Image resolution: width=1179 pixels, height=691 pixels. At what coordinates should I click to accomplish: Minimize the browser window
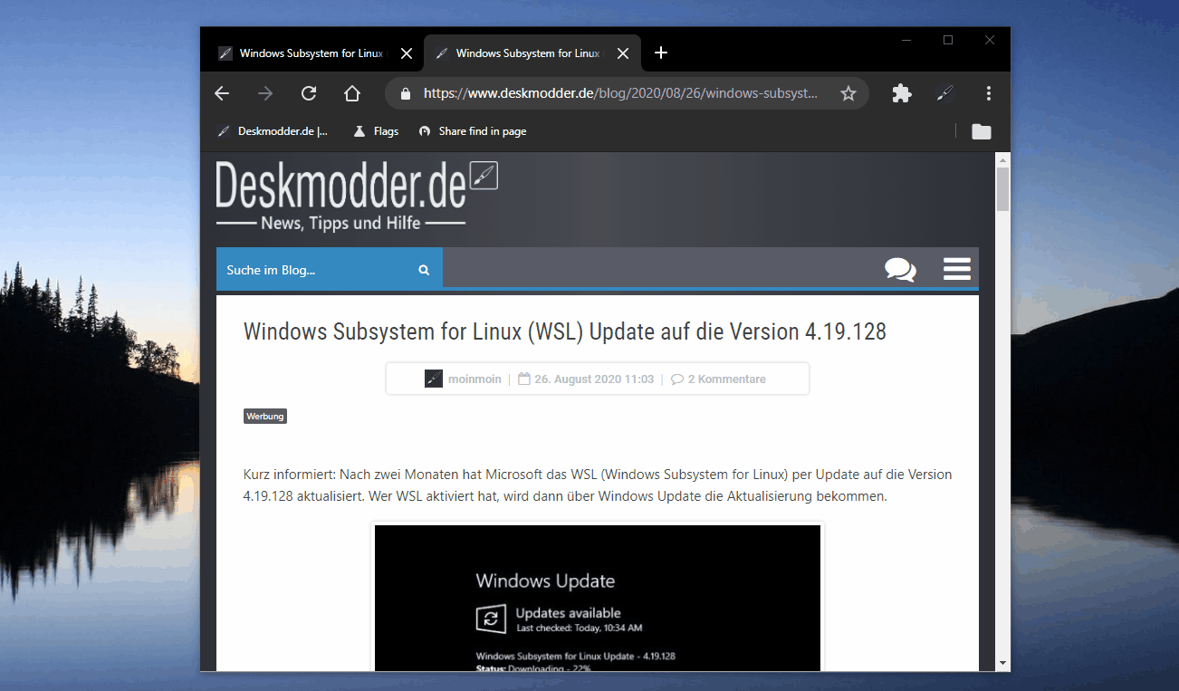(906, 40)
